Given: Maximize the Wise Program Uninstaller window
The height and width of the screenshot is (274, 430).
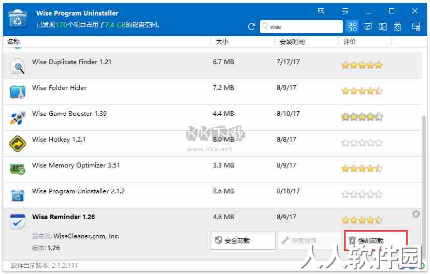Looking at the screenshot, I should (392, 11).
